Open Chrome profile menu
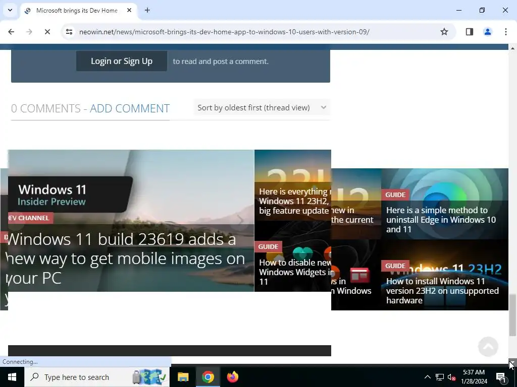Viewport: 517px width, 387px height. click(487, 32)
